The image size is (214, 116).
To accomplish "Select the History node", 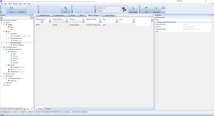I will 8,85.
